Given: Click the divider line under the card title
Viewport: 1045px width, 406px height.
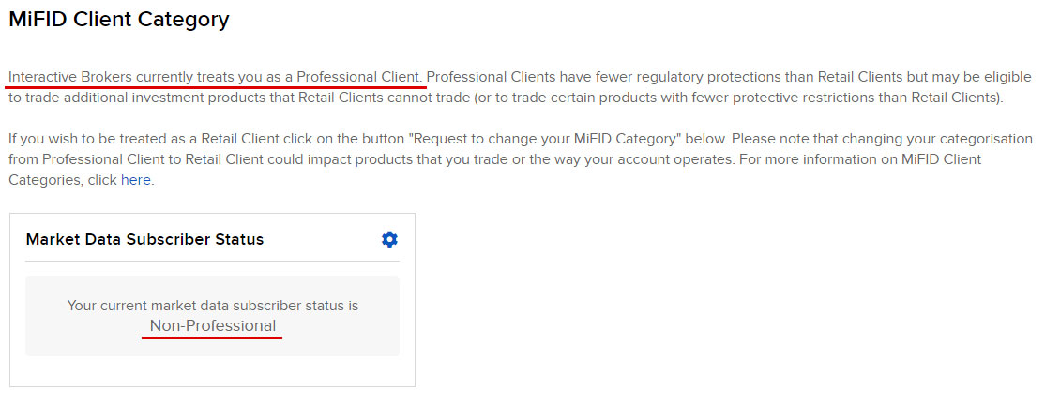Looking at the screenshot, I should click(213, 261).
